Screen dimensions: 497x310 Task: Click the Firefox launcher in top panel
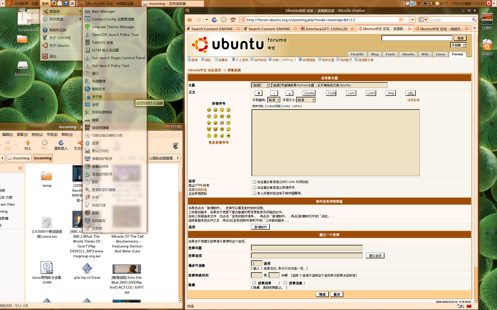click(54, 3)
